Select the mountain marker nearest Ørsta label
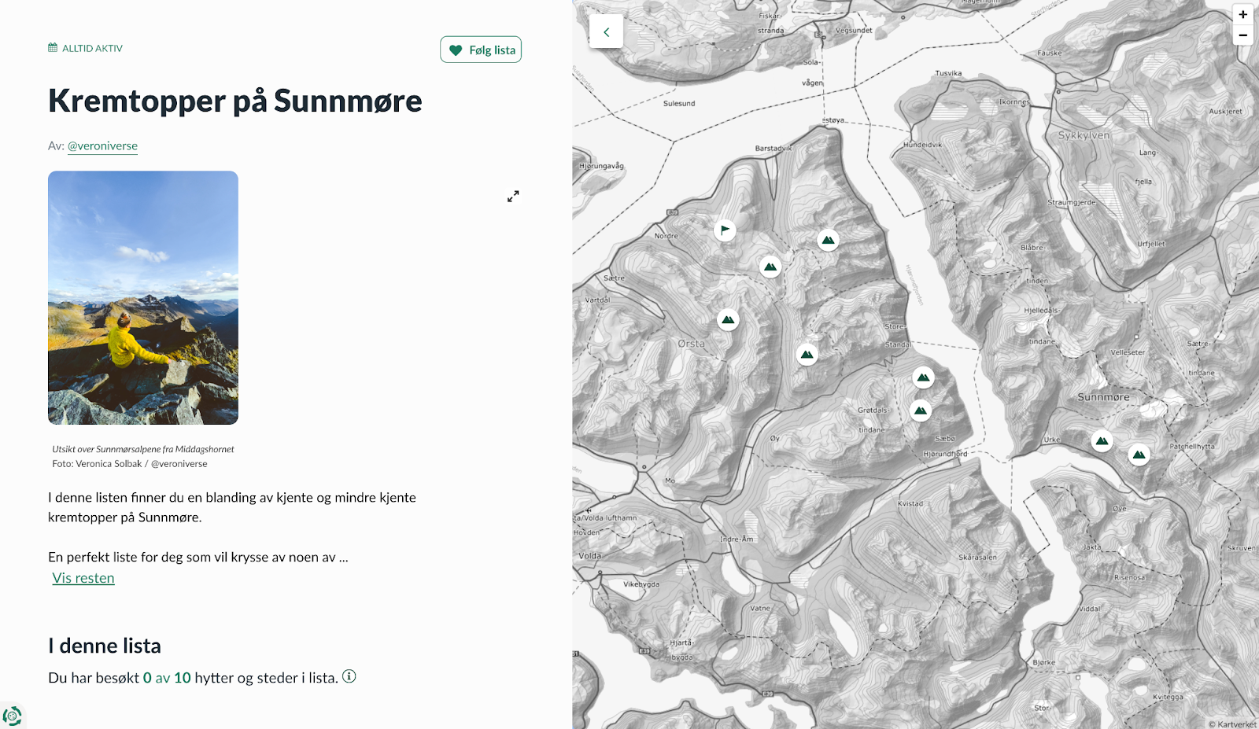The width and height of the screenshot is (1259, 729). (x=728, y=320)
